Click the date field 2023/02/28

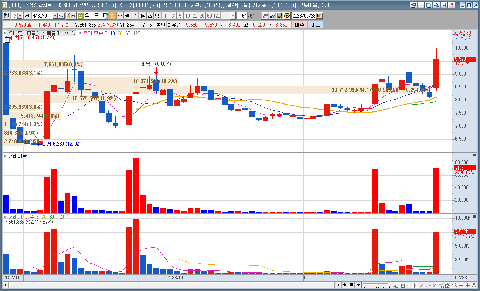pos(304,16)
